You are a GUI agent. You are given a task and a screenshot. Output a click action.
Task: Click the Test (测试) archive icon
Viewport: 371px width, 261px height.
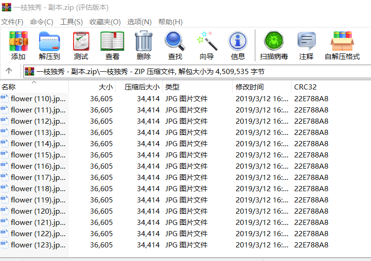pos(81,41)
